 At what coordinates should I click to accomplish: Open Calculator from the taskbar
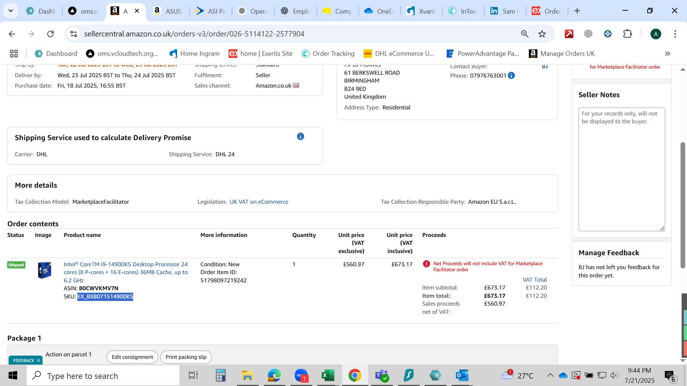point(220,376)
